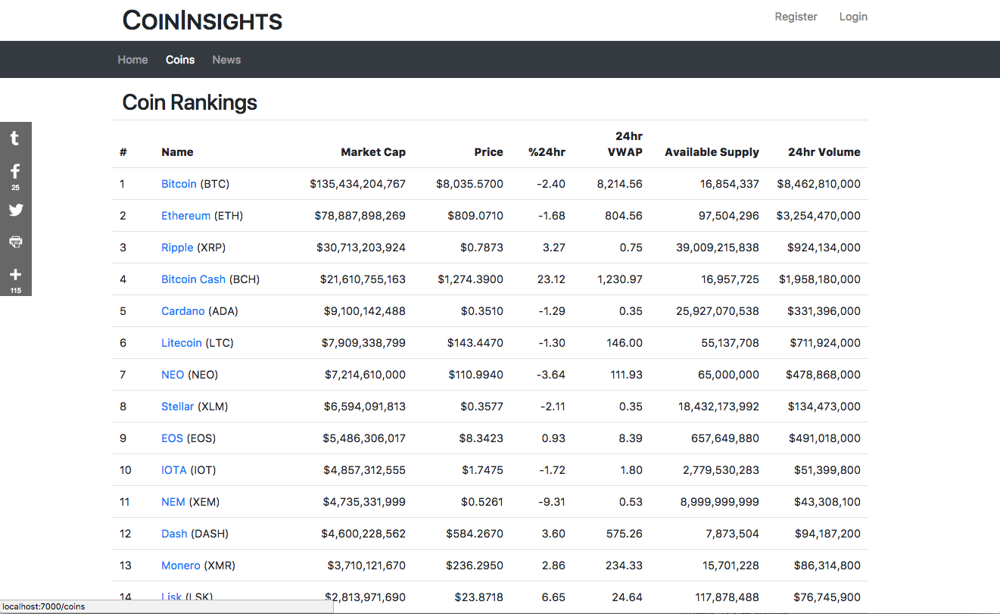Open the Home nav item
The image size is (1000, 614).
click(132, 60)
